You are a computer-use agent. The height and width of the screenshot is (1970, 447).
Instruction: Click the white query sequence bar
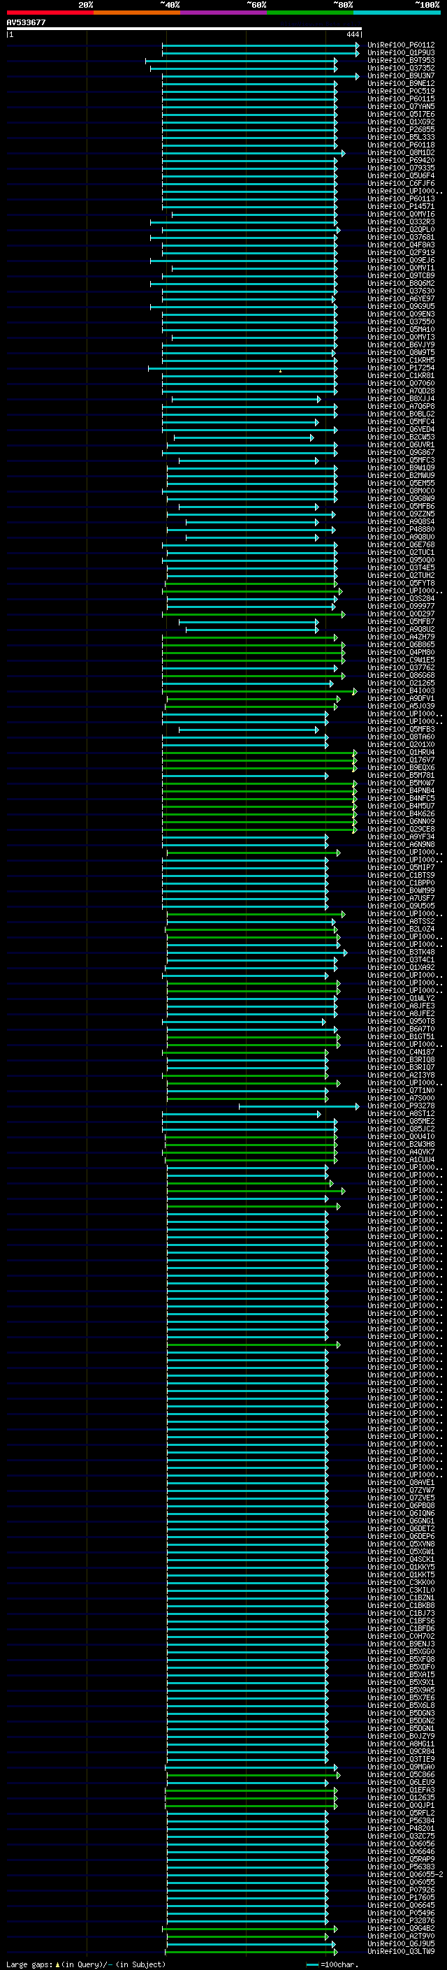[184, 28]
